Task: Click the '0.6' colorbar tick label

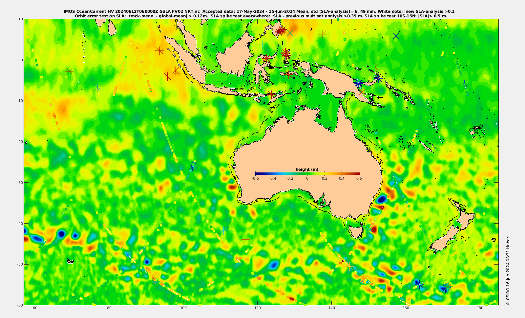Action: [359, 178]
